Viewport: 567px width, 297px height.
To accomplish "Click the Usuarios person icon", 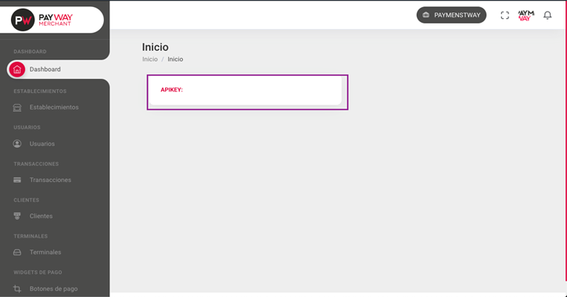I will 17,144.
